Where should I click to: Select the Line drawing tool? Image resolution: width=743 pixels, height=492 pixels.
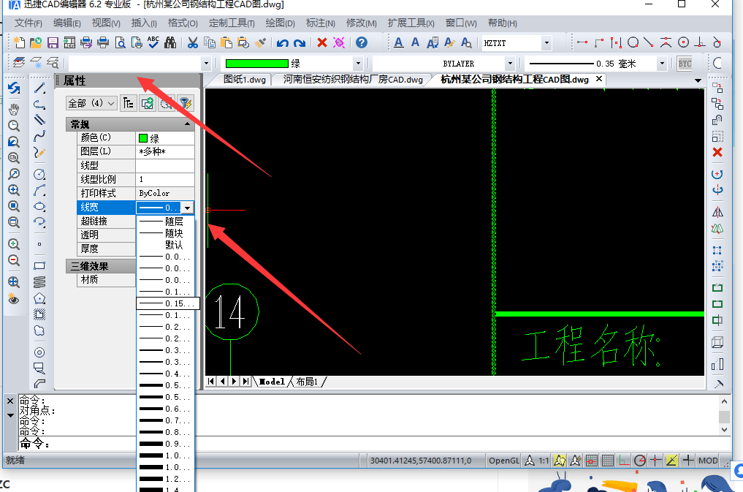click(39, 88)
